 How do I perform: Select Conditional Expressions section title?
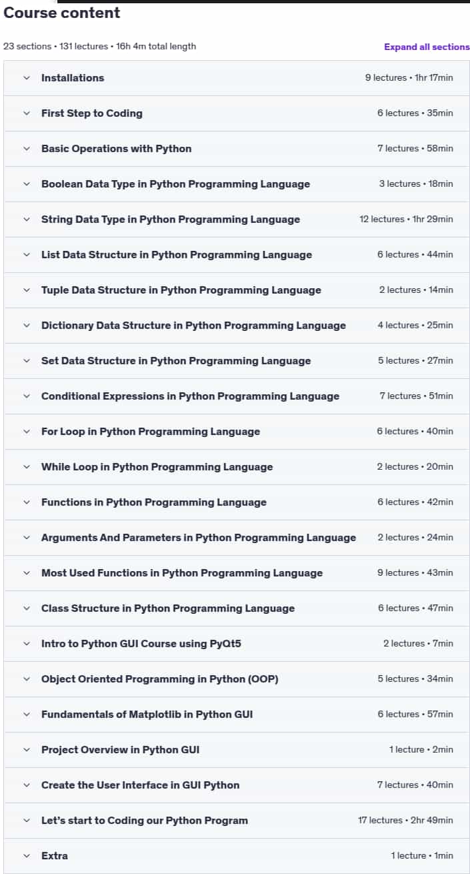(x=191, y=396)
